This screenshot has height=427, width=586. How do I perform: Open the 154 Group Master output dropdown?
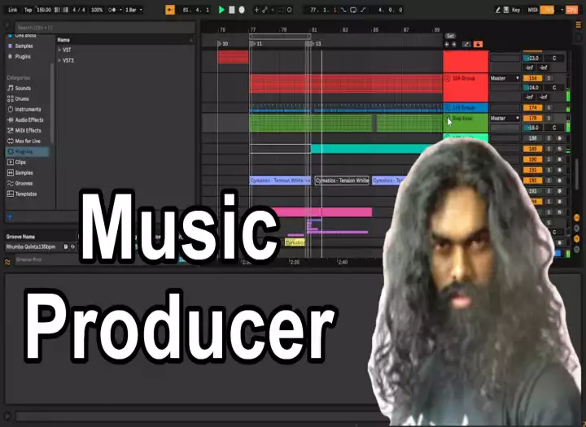click(x=505, y=78)
